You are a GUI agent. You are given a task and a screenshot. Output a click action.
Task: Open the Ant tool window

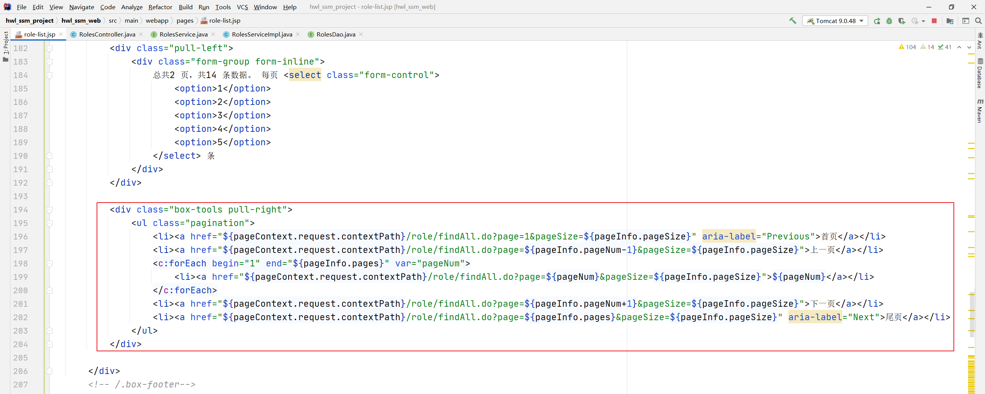click(x=980, y=41)
